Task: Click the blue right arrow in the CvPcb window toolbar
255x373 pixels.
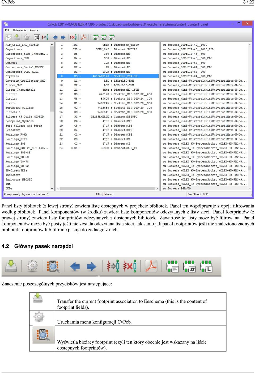Action: pos(63,37)
